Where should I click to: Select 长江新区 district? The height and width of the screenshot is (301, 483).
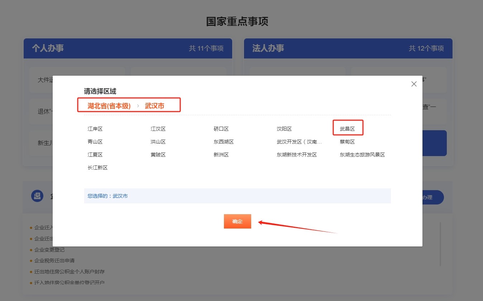coord(97,168)
